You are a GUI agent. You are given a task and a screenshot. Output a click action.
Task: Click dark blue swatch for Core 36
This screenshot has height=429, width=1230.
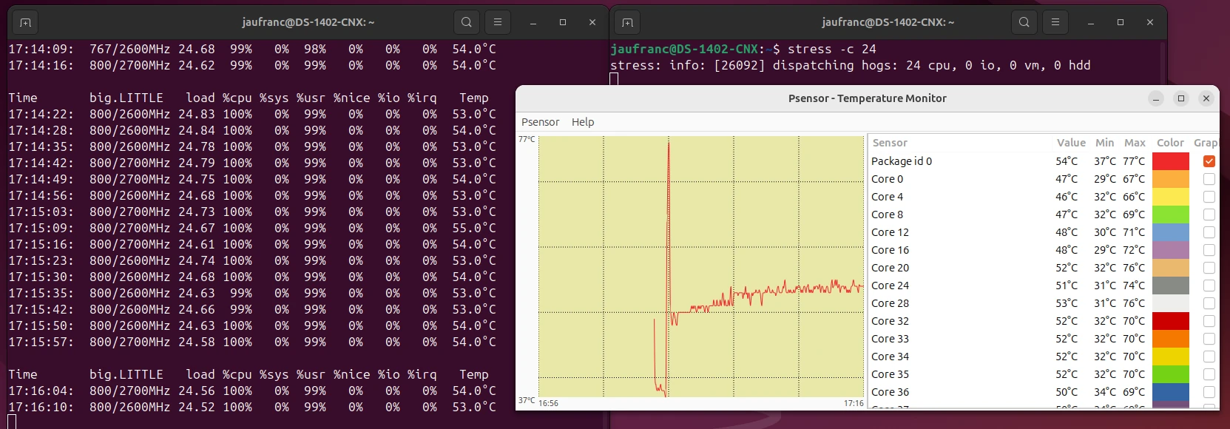(1171, 392)
